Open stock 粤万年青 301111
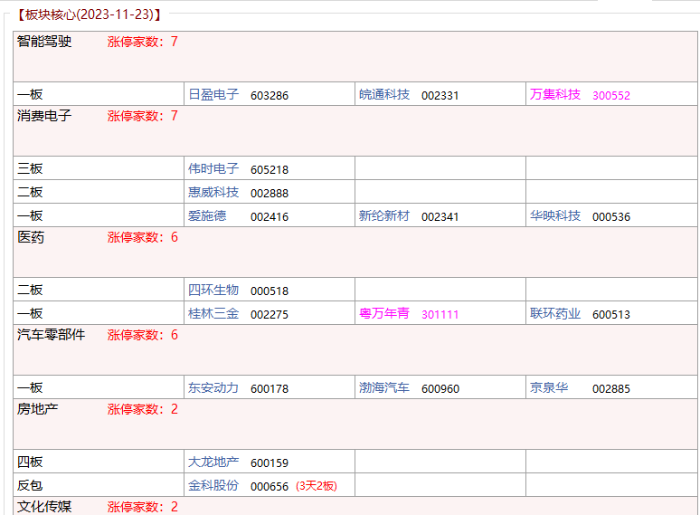700x515 pixels. [x=409, y=314]
